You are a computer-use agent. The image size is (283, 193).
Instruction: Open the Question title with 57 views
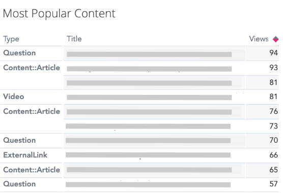148,184
